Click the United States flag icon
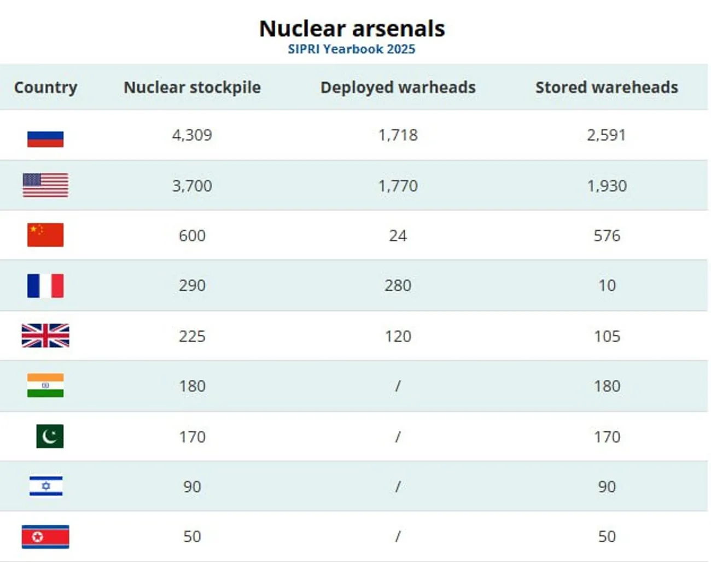This screenshot has height=562, width=711. (x=45, y=186)
